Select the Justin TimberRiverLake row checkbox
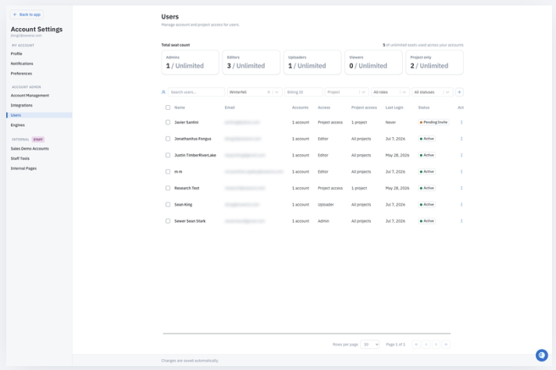Screen dimensions: 556x370 pos(168,155)
